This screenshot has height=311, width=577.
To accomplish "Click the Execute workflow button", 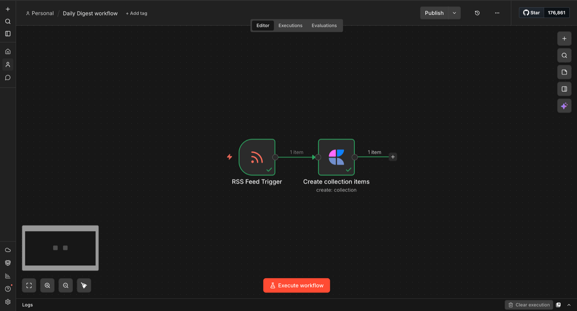I will click(x=296, y=285).
